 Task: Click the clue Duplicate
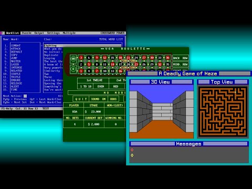(51, 55)
